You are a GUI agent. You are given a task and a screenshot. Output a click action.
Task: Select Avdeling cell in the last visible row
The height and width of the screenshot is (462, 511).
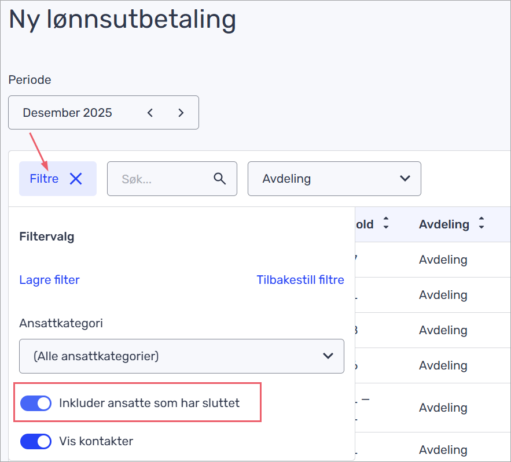[x=443, y=450]
